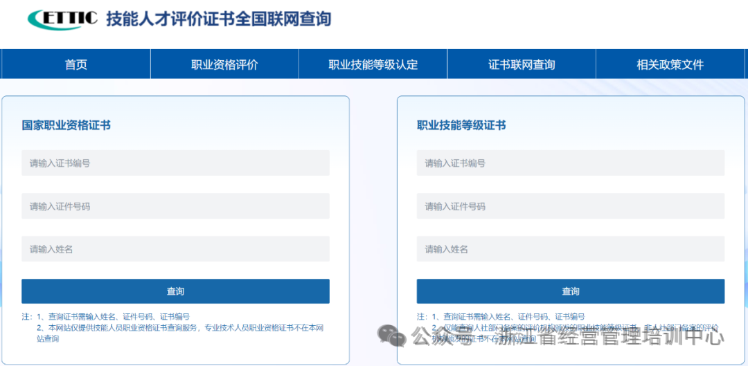
Task: Click the 证件号码 input under 职业技能等级证书
Action: (x=570, y=206)
